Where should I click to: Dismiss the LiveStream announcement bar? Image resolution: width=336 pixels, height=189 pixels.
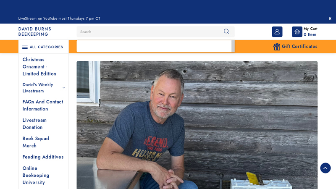(330, 18)
